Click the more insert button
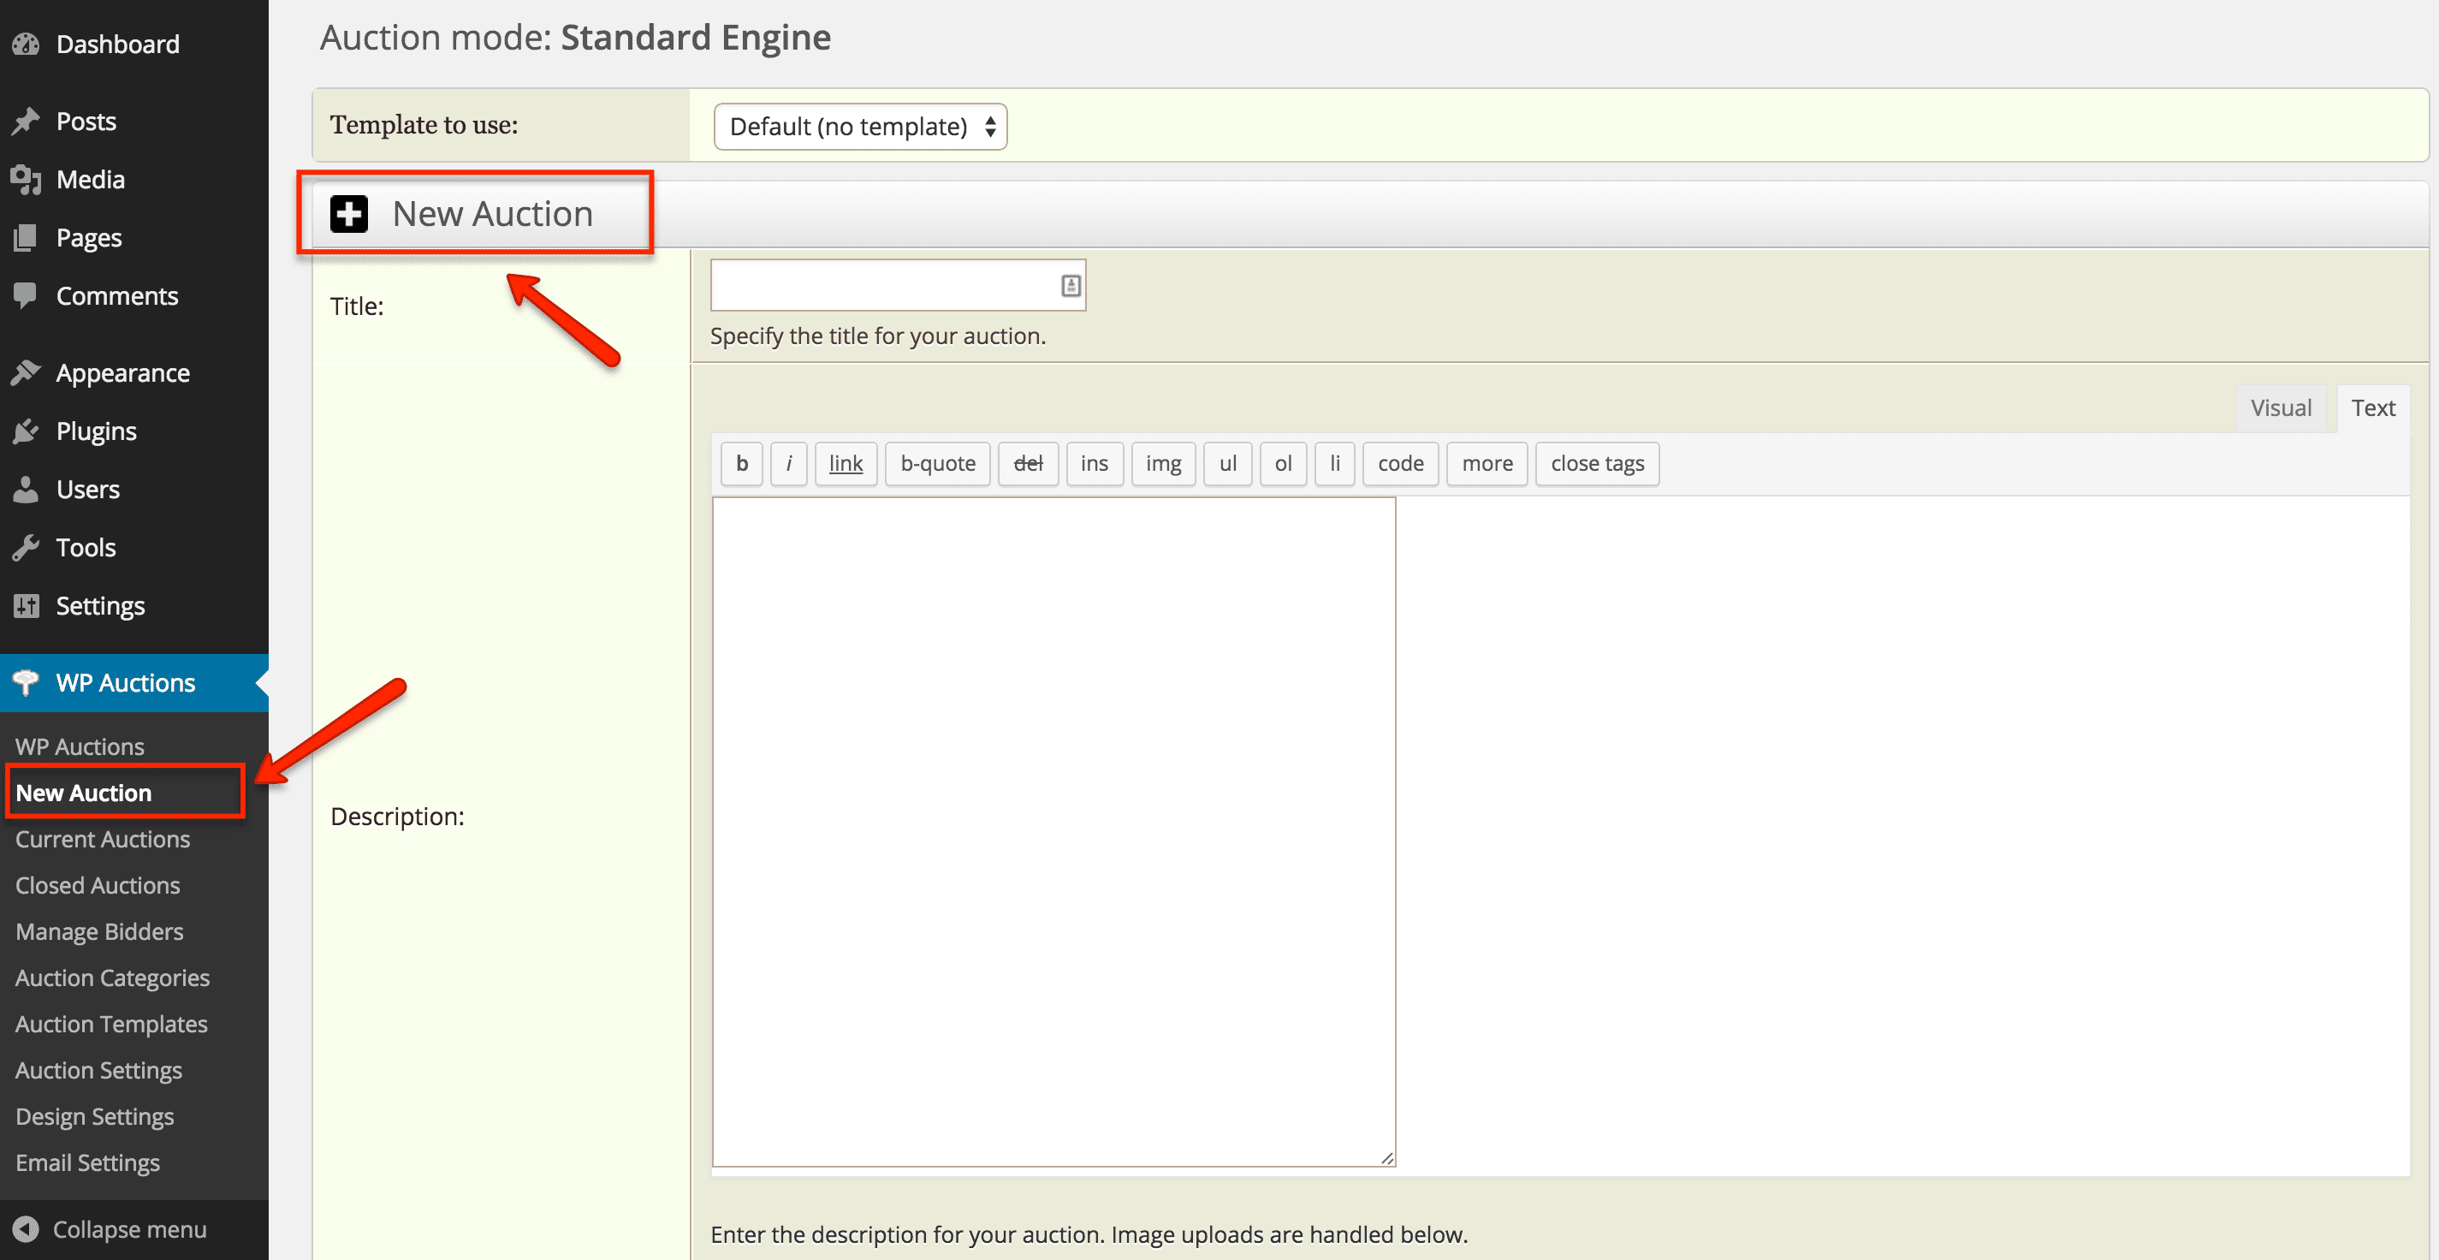This screenshot has height=1260, width=2439. coord(1485,463)
